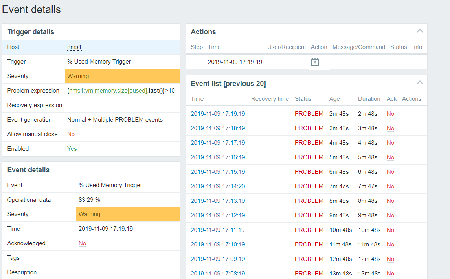Click Ack No for the 17:12:19 event

click(x=390, y=215)
